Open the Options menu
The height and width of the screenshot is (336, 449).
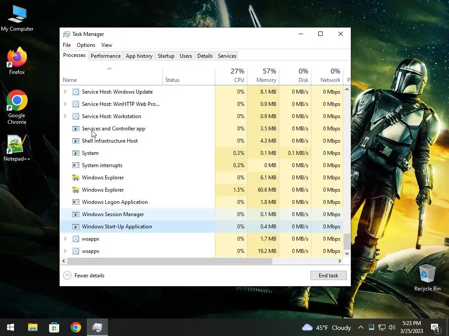click(x=86, y=45)
